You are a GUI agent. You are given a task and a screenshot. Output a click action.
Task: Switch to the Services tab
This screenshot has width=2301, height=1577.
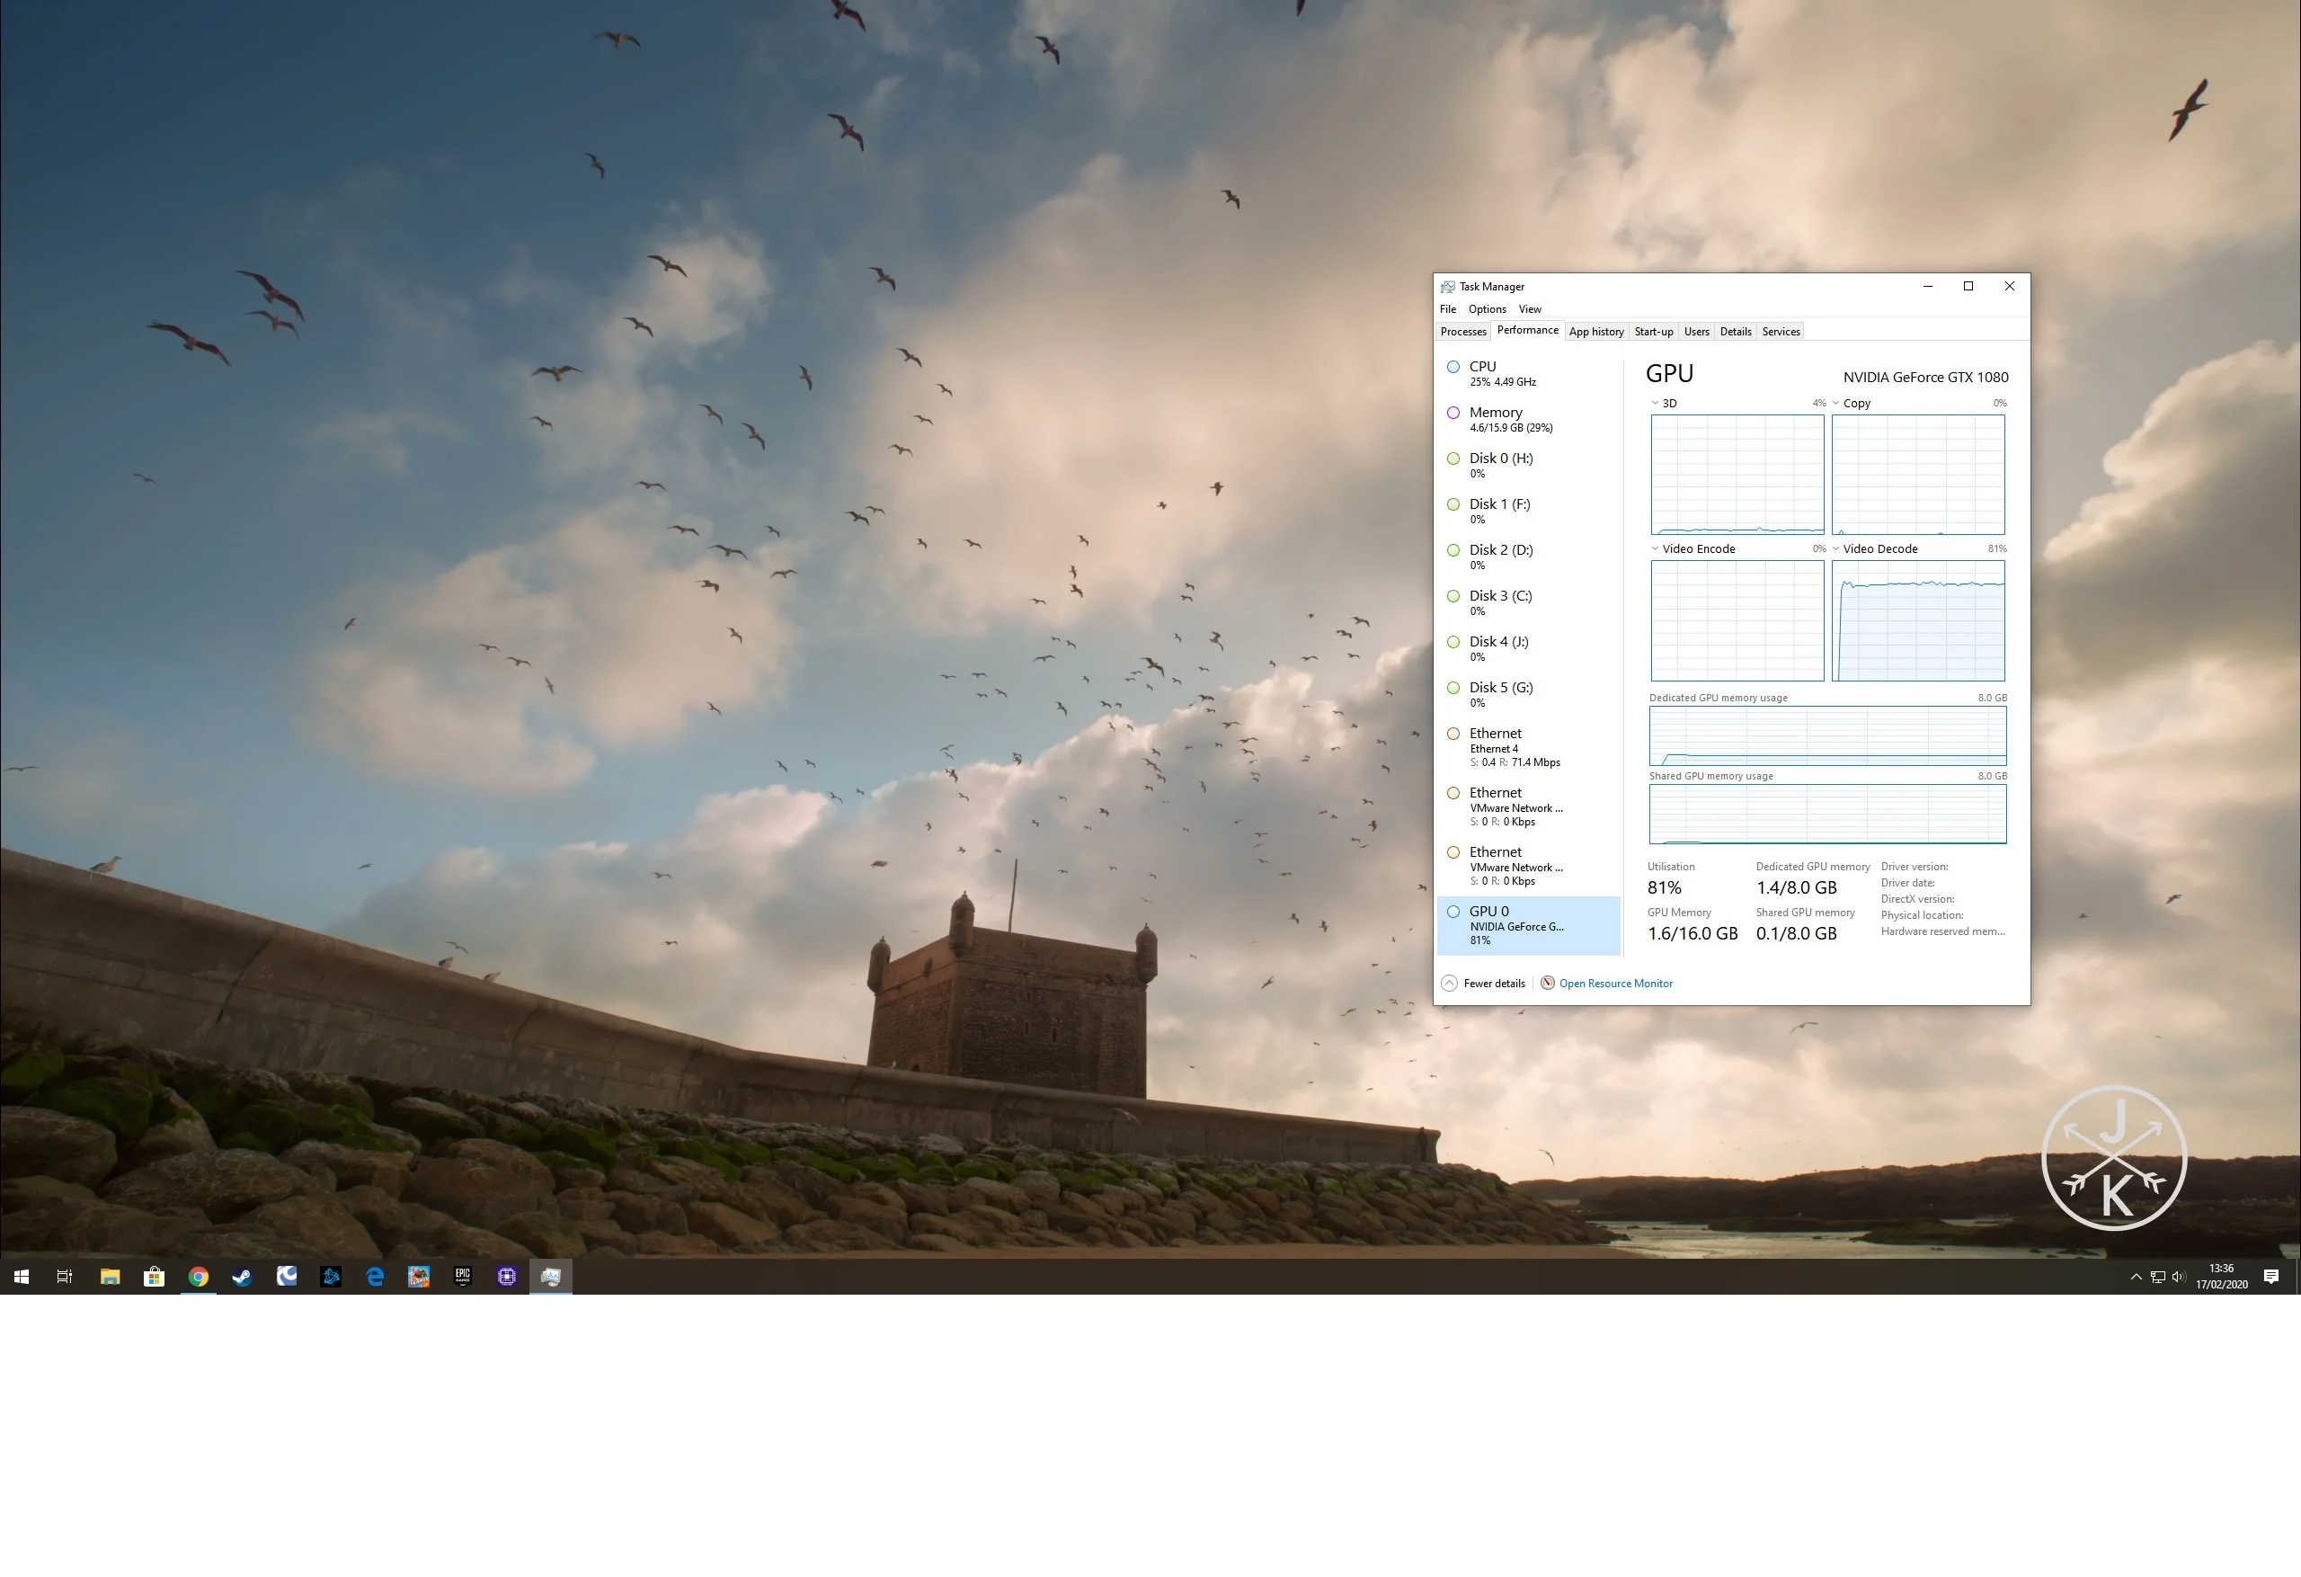pyautogui.click(x=1781, y=332)
